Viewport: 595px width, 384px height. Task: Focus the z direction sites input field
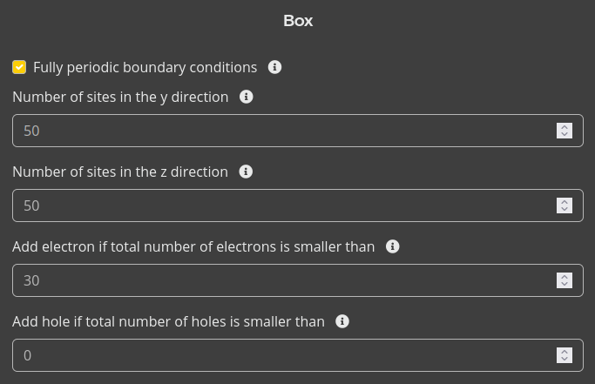tap(279, 205)
